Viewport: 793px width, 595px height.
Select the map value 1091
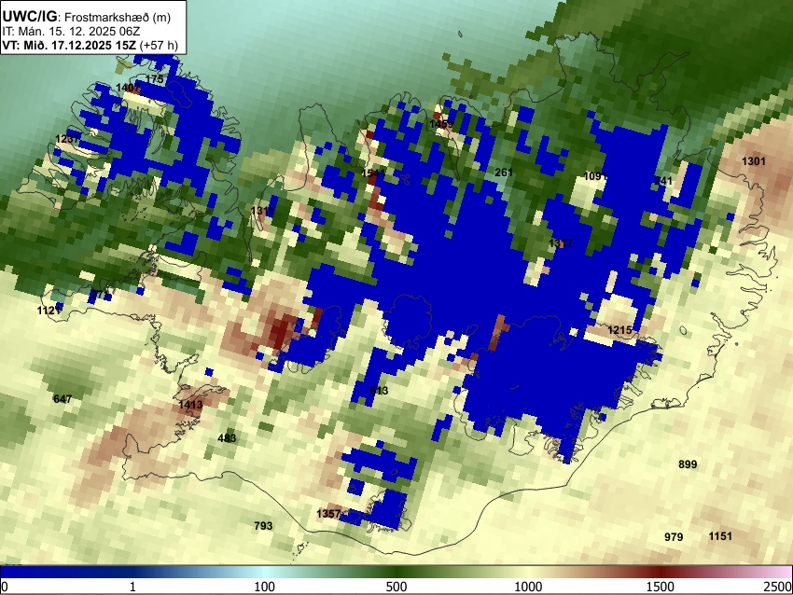595,176
